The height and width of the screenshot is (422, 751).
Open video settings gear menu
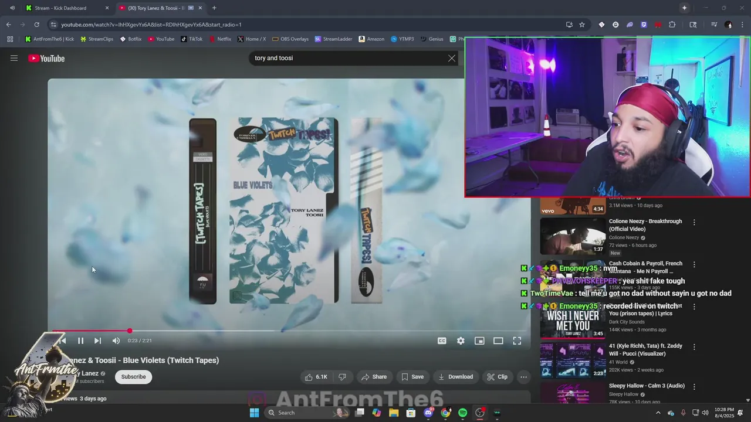[x=461, y=341]
